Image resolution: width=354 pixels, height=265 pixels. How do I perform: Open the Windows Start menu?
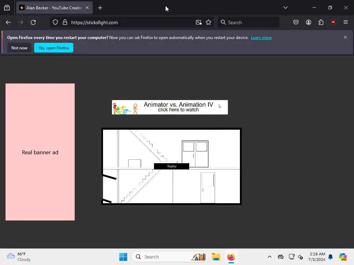point(123,257)
